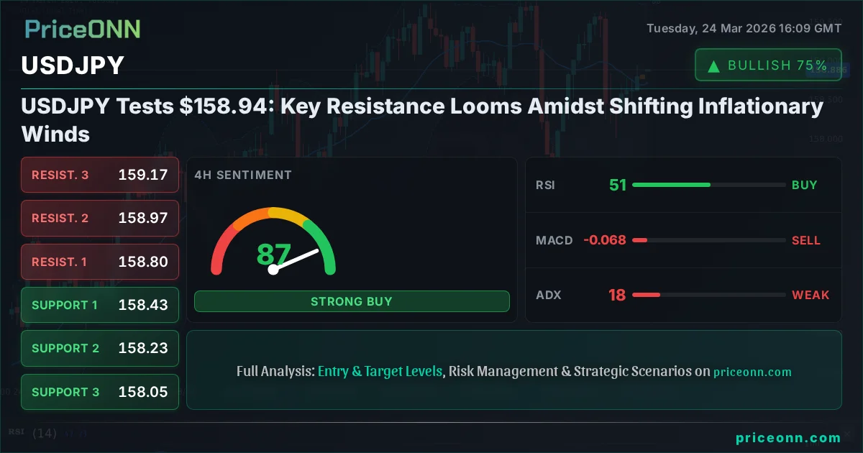
Task: Toggle the BULLISH 75% sentiment badge
Action: 768,65
